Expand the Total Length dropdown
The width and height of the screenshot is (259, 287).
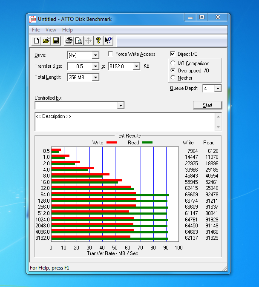coord(95,77)
